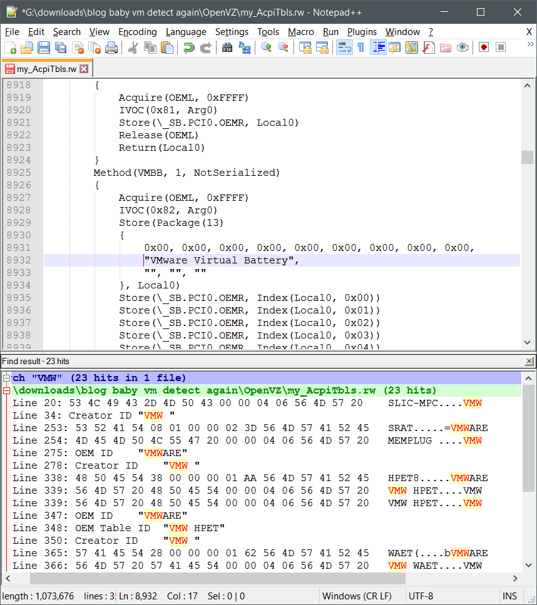Open the User Defined Language icon
This screenshot has height=605, width=537.
click(394, 48)
